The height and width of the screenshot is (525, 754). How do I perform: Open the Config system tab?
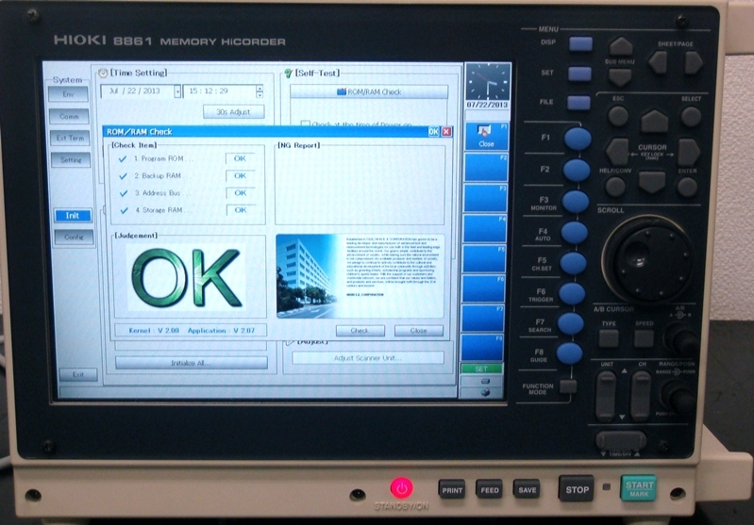[74, 237]
